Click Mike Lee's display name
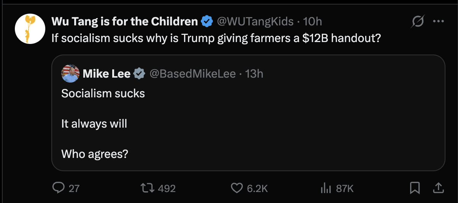The width and height of the screenshot is (458, 203). 107,73
